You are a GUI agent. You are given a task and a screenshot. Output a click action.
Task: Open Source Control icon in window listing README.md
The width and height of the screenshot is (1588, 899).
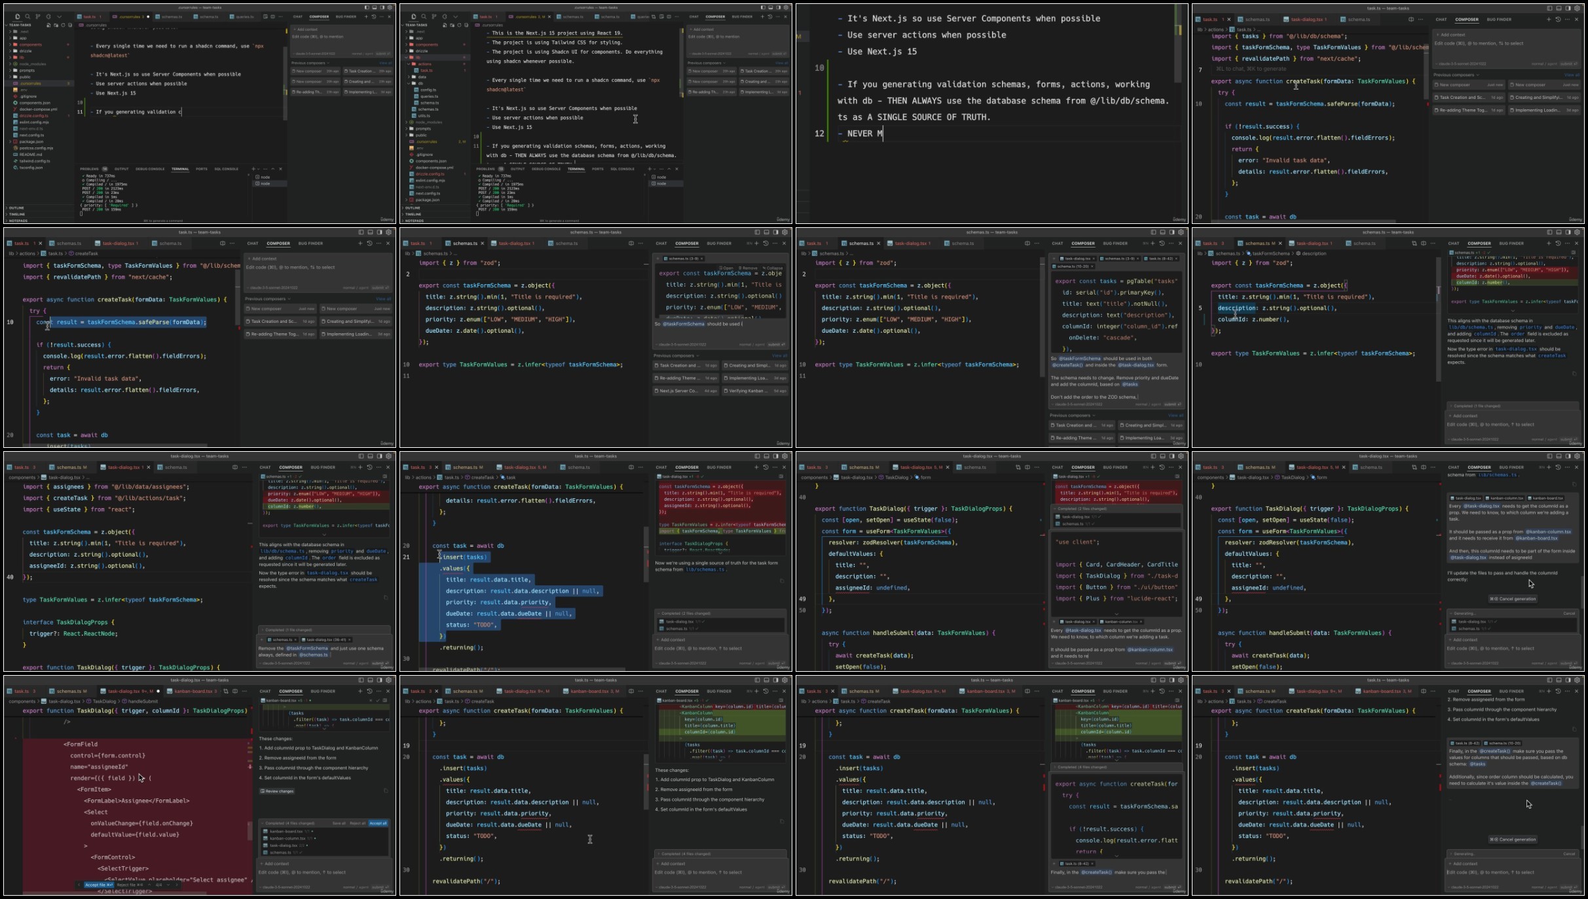pyautogui.click(x=38, y=16)
